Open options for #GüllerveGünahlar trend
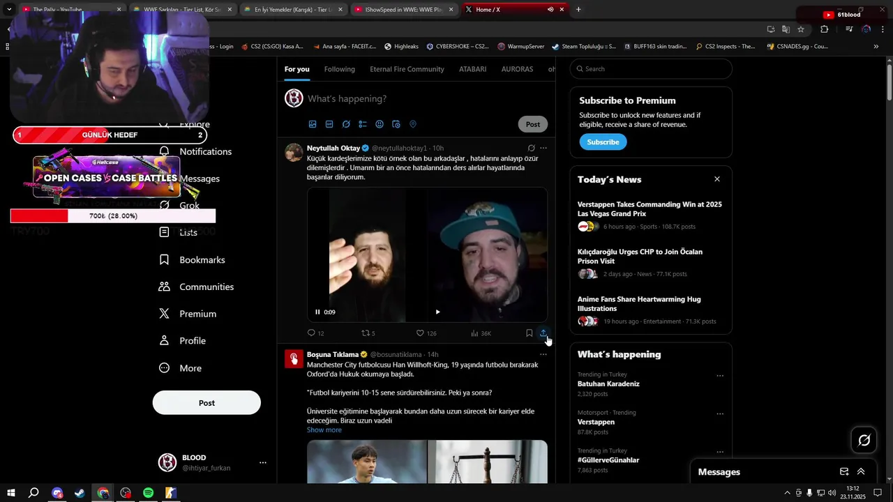Viewport: 893px width, 502px height. tap(720, 452)
